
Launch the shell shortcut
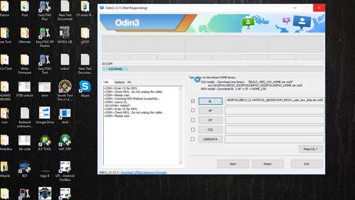tap(65, 116)
